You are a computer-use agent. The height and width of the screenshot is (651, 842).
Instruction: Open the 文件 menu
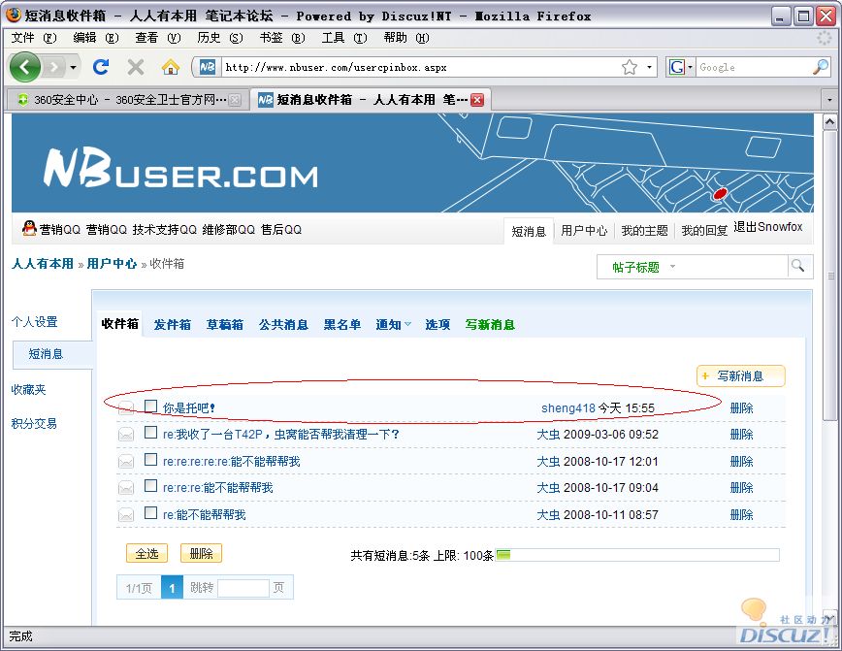tap(34, 38)
